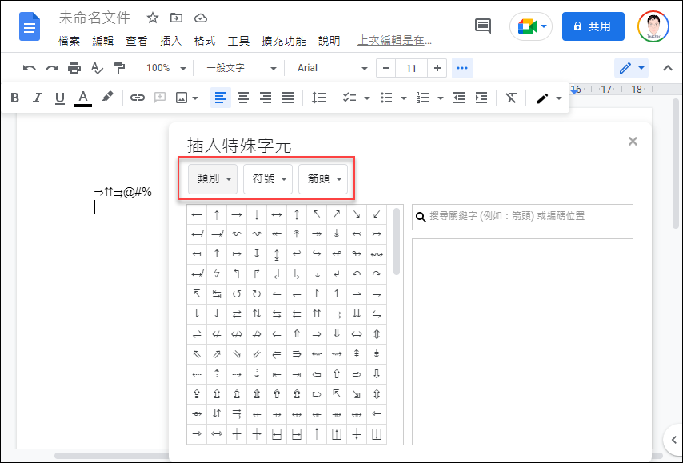This screenshot has height=463, width=683.
Task: Click the bulleted list icon
Action: 386,98
